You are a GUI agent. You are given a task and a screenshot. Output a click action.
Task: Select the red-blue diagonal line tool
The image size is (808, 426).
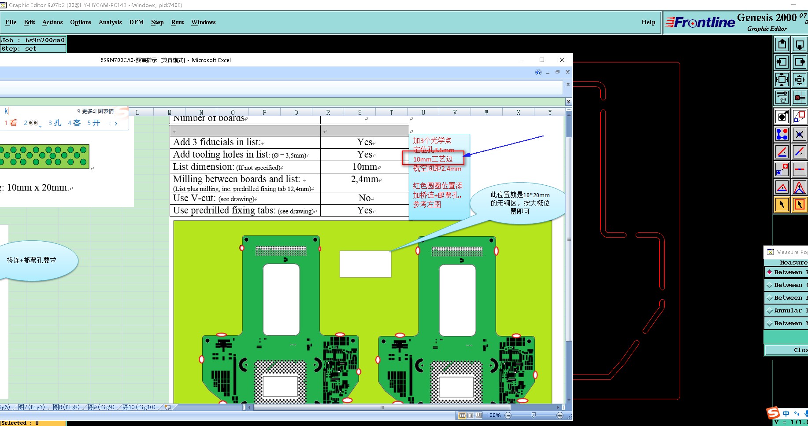coord(800,152)
